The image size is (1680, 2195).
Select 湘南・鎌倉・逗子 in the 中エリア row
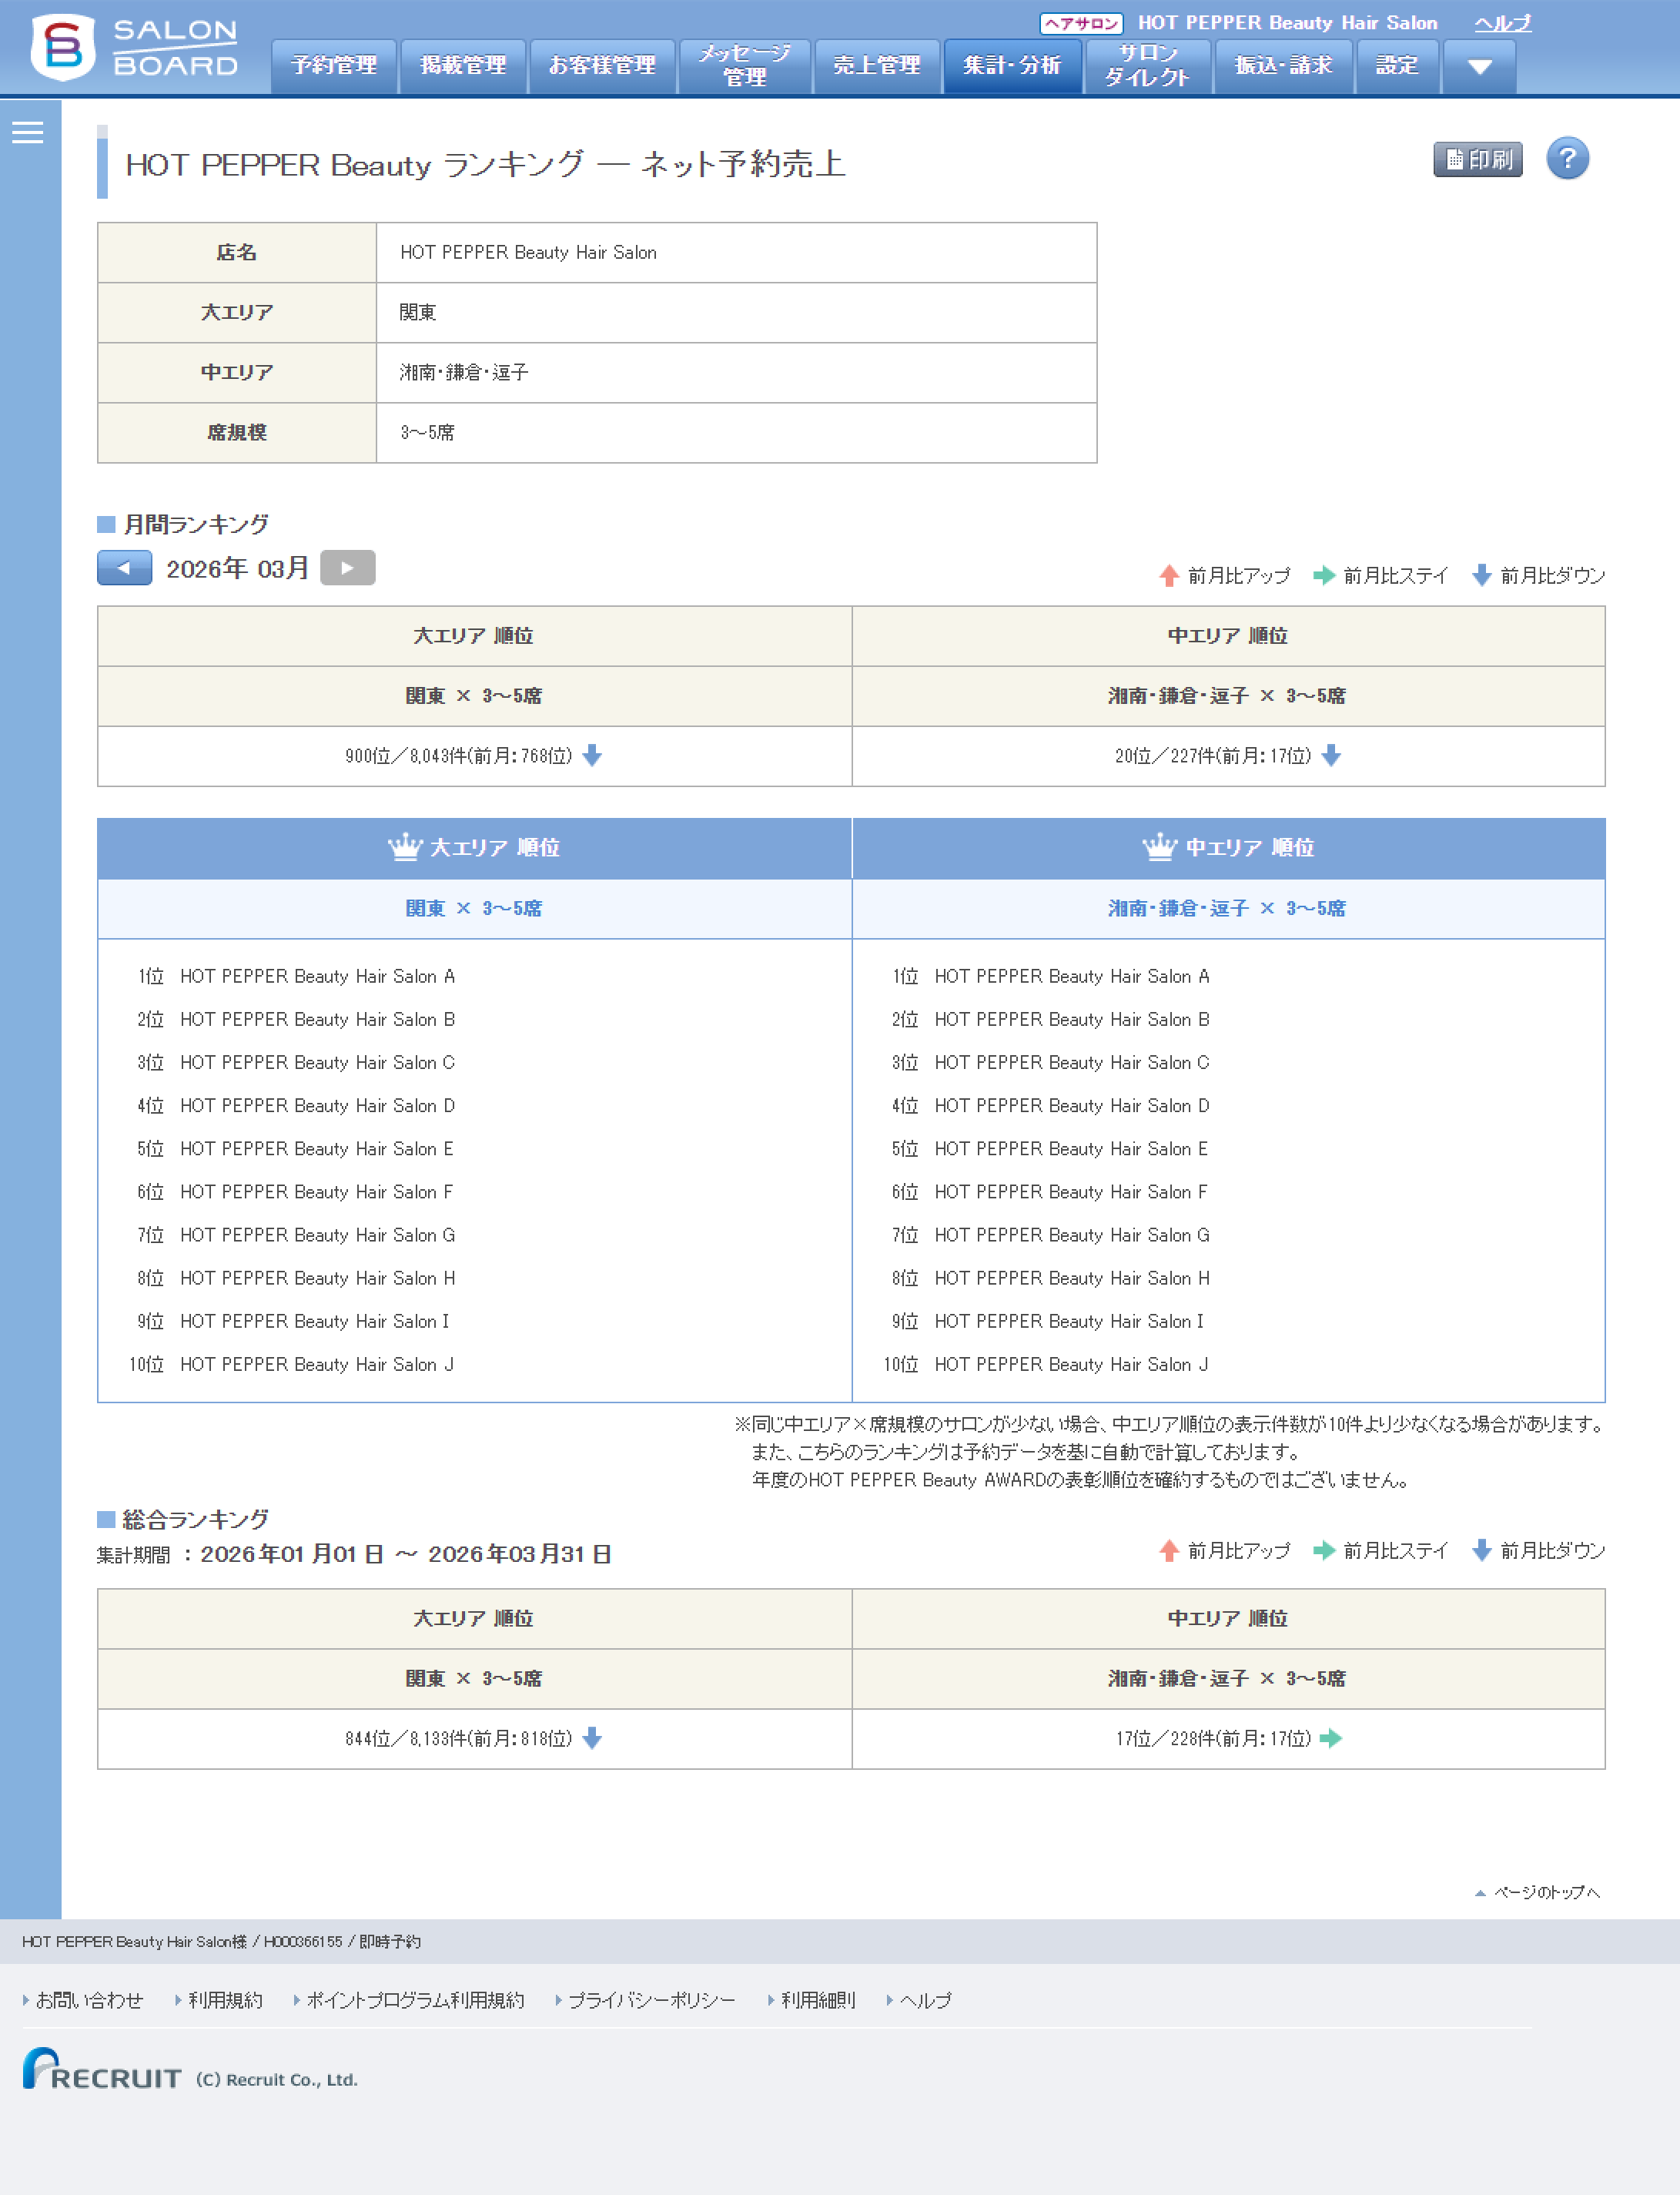(x=464, y=372)
